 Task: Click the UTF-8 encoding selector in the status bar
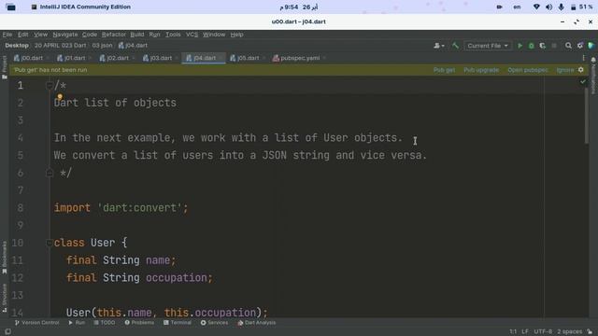(x=543, y=331)
